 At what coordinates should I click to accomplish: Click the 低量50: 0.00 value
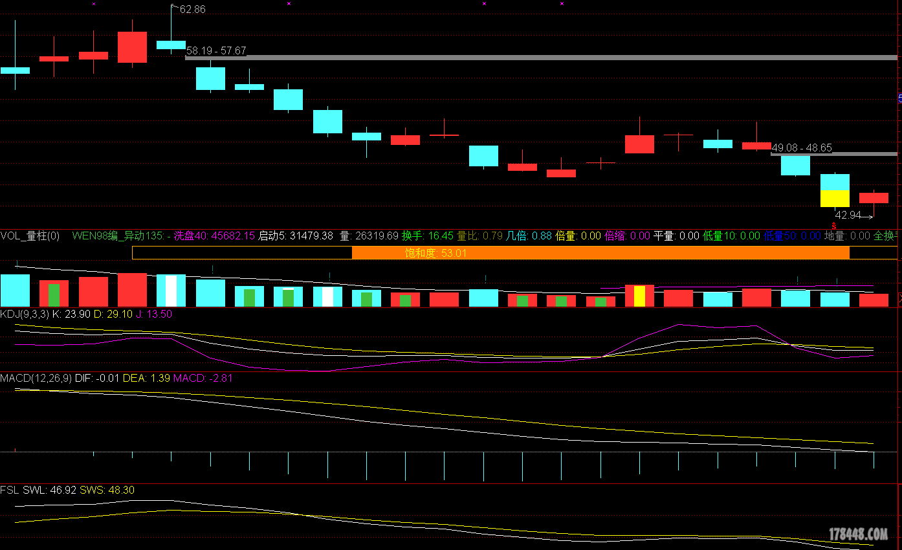[x=792, y=236]
